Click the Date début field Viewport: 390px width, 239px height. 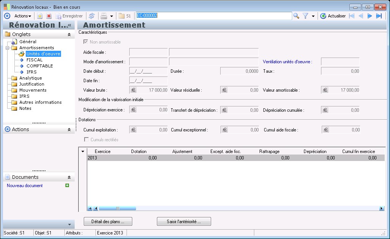[148, 71]
